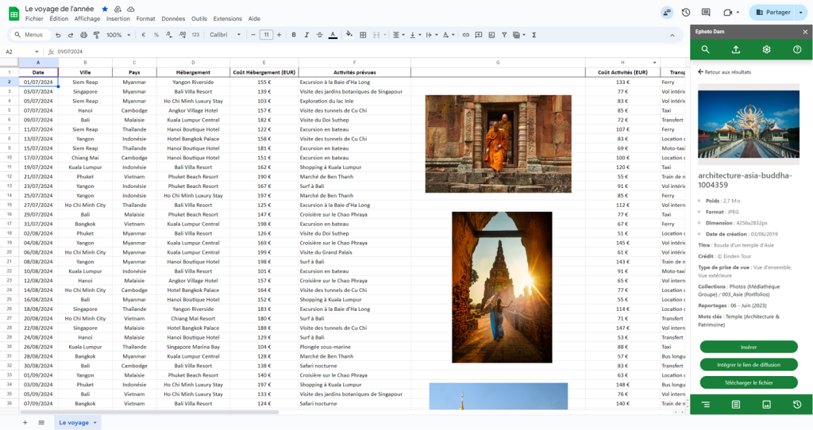
Task: Open Ephoto Dam help
Action: (797, 49)
